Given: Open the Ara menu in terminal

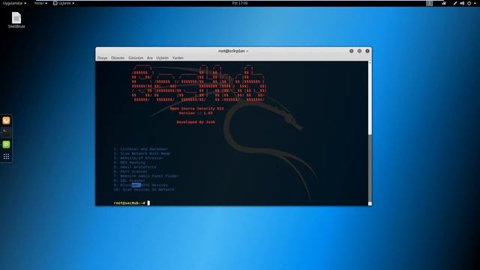Looking at the screenshot, I should coord(150,58).
